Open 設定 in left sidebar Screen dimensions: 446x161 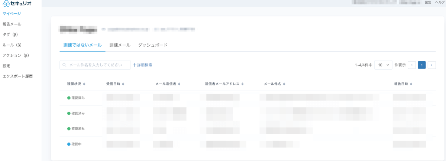(x=6, y=66)
